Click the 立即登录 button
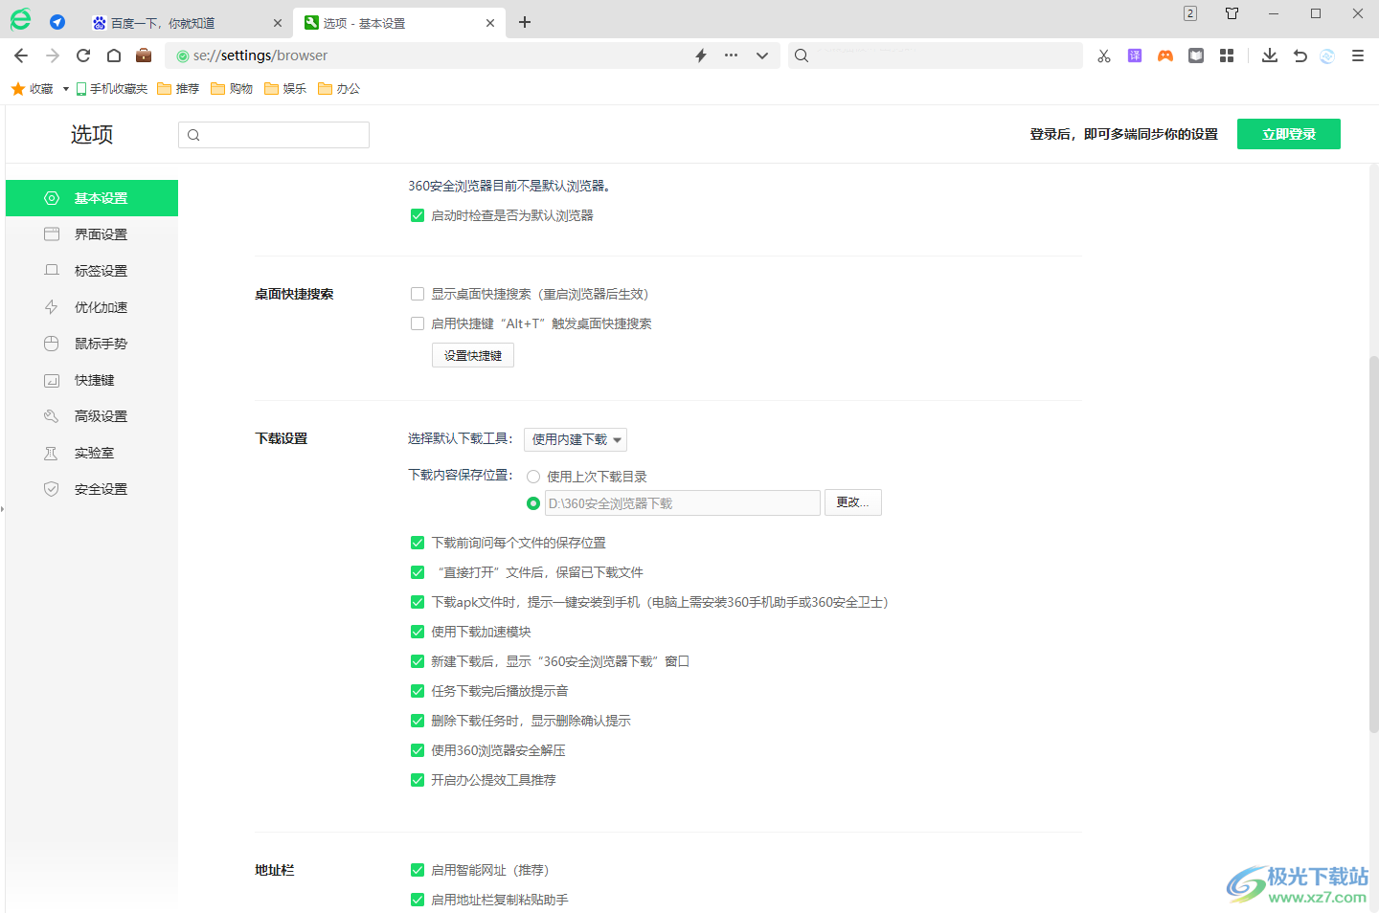 point(1289,134)
